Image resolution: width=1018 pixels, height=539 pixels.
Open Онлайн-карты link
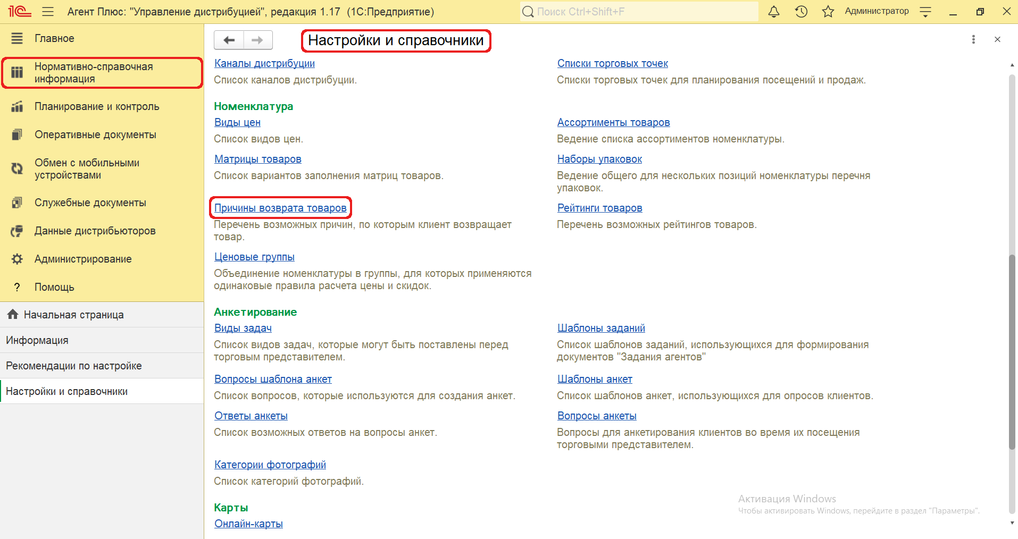248,524
